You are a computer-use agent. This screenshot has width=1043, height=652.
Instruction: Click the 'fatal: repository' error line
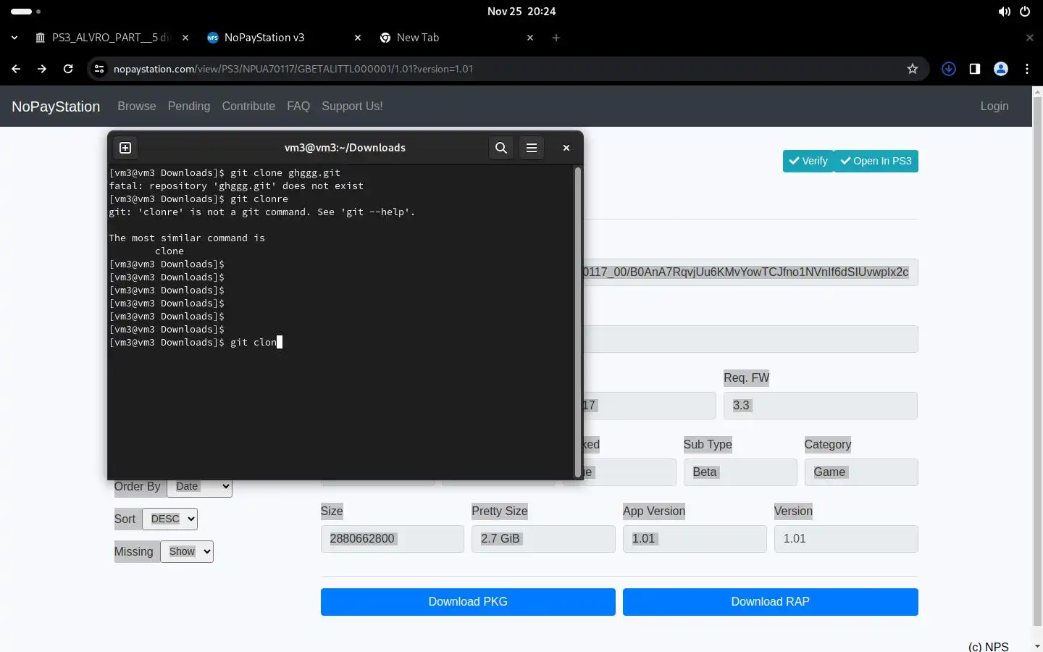tap(236, 185)
